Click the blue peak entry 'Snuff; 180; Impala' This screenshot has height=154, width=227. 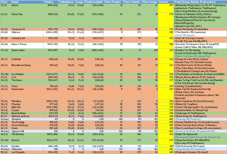tap(185, 35)
